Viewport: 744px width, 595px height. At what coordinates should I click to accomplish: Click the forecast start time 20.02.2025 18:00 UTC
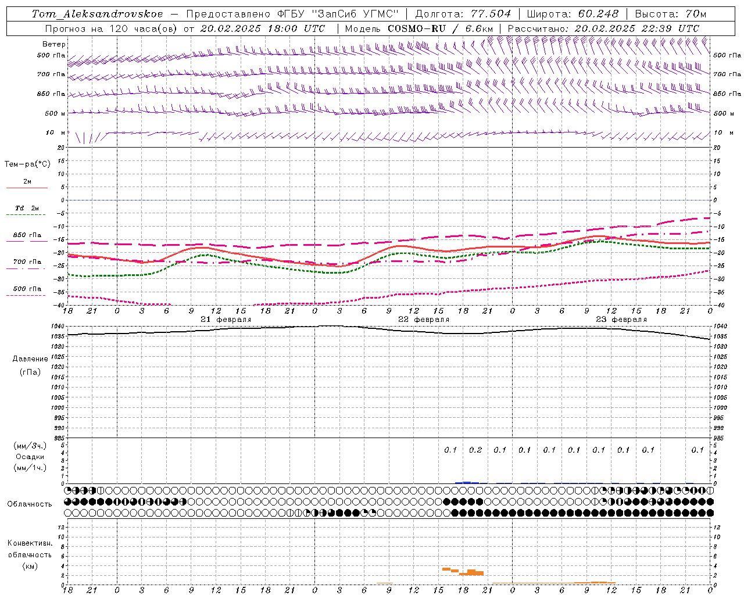pos(263,28)
